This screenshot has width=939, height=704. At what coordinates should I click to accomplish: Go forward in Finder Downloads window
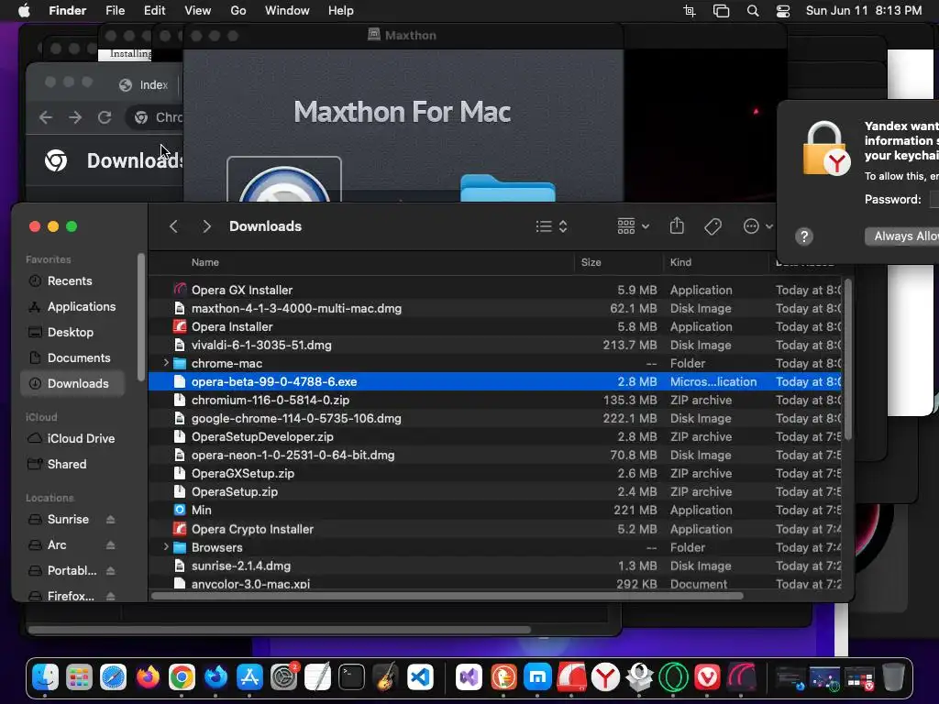206,226
